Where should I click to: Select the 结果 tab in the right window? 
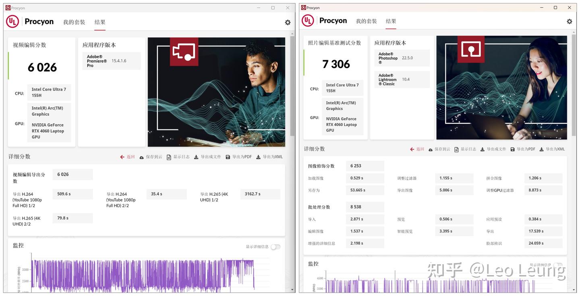click(x=390, y=21)
